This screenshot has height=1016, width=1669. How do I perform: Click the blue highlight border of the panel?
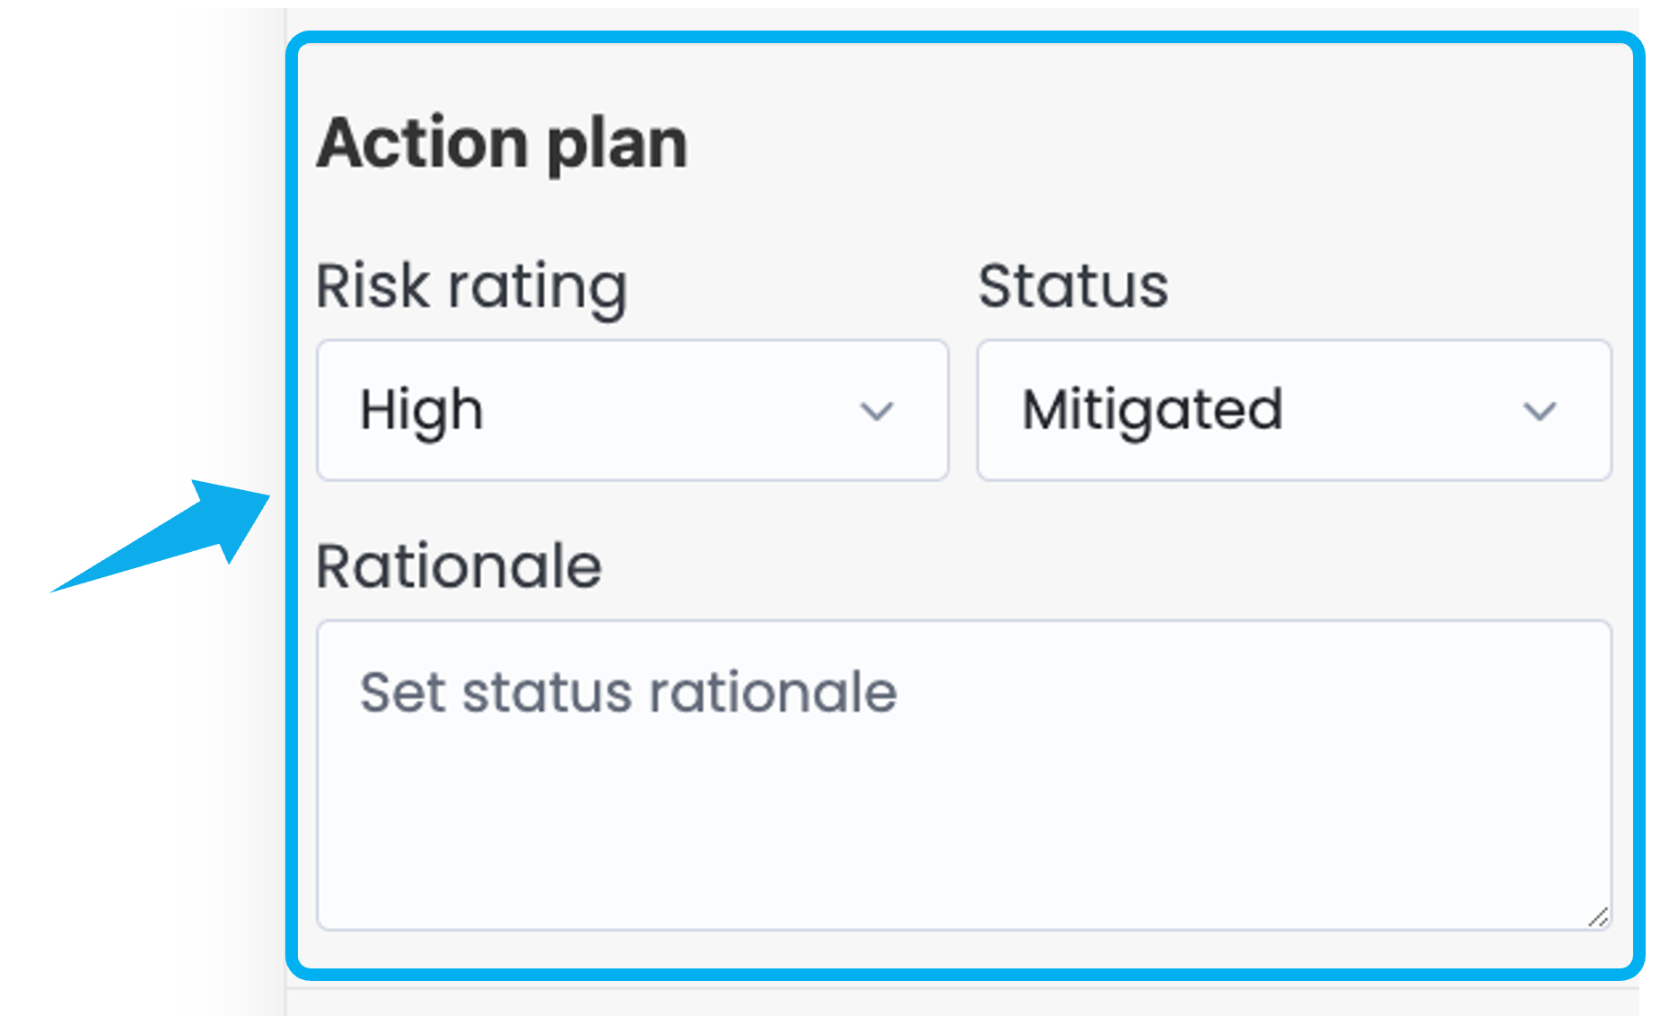tap(966, 38)
